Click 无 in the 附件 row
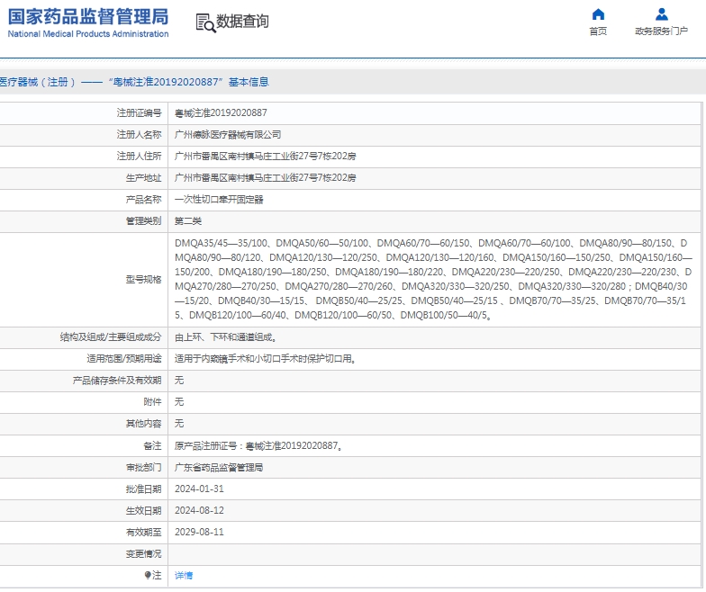706x592 pixels. (179, 401)
